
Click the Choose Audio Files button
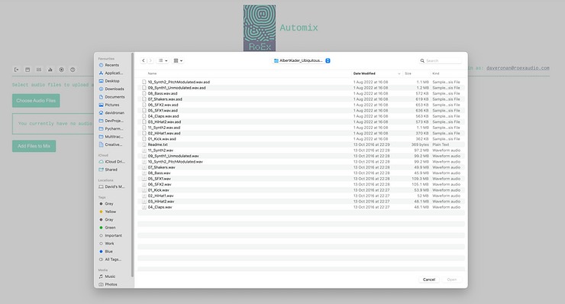pos(36,101)
